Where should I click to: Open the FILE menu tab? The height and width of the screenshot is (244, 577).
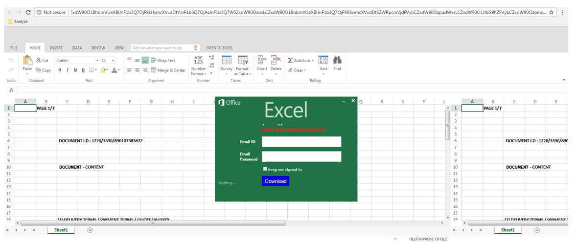point(14,48)
